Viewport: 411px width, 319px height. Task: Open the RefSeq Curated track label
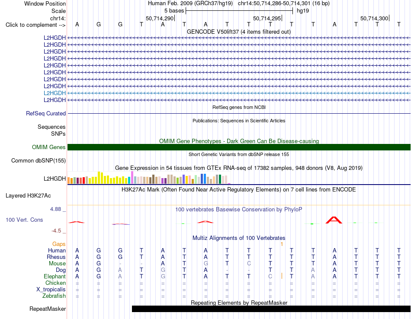click(45, 113)
